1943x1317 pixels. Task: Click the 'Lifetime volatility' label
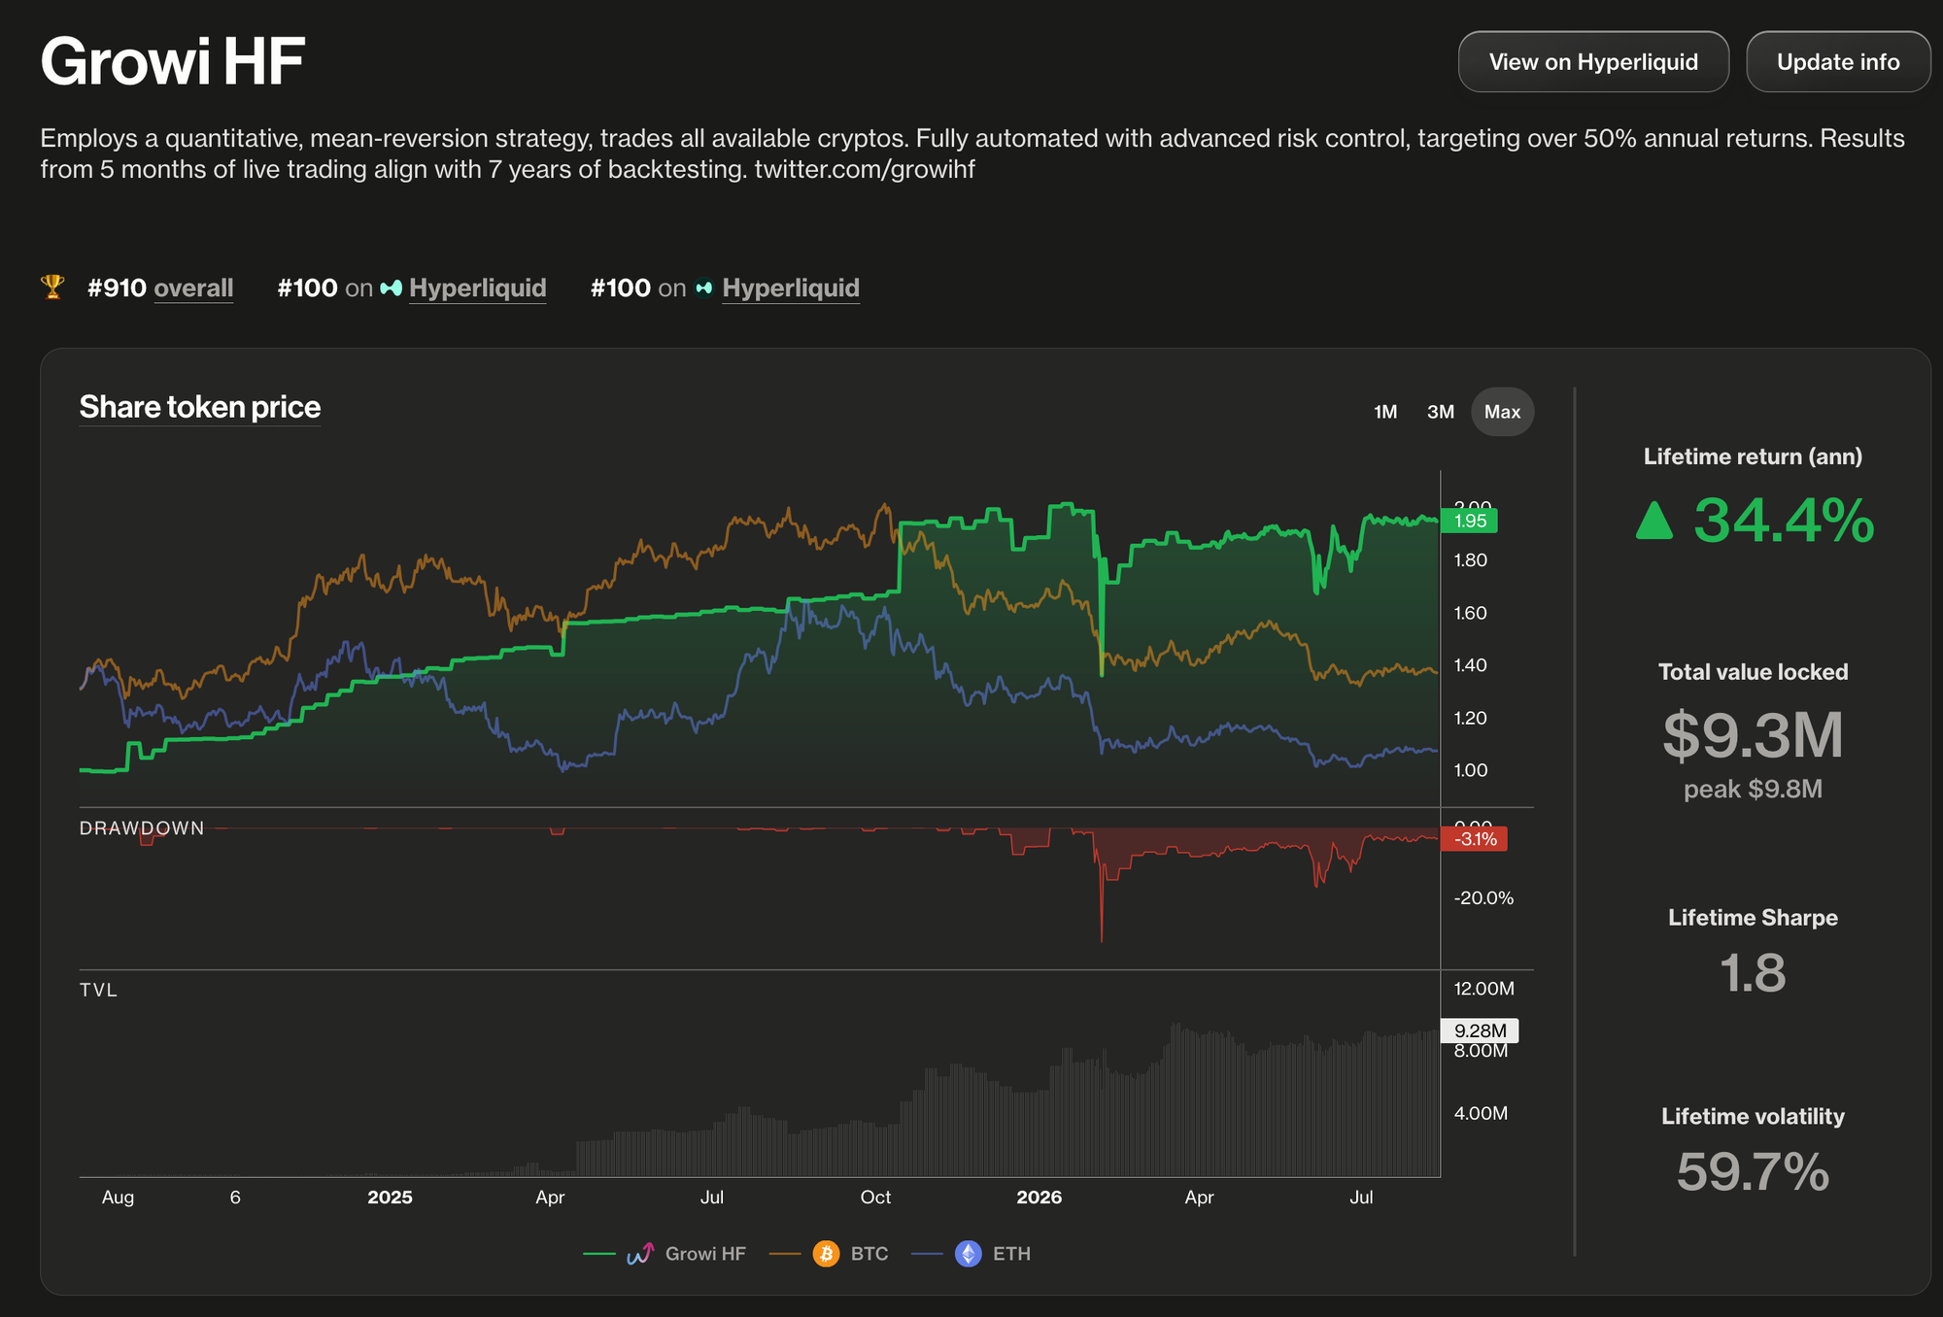coord(1753,1117)
